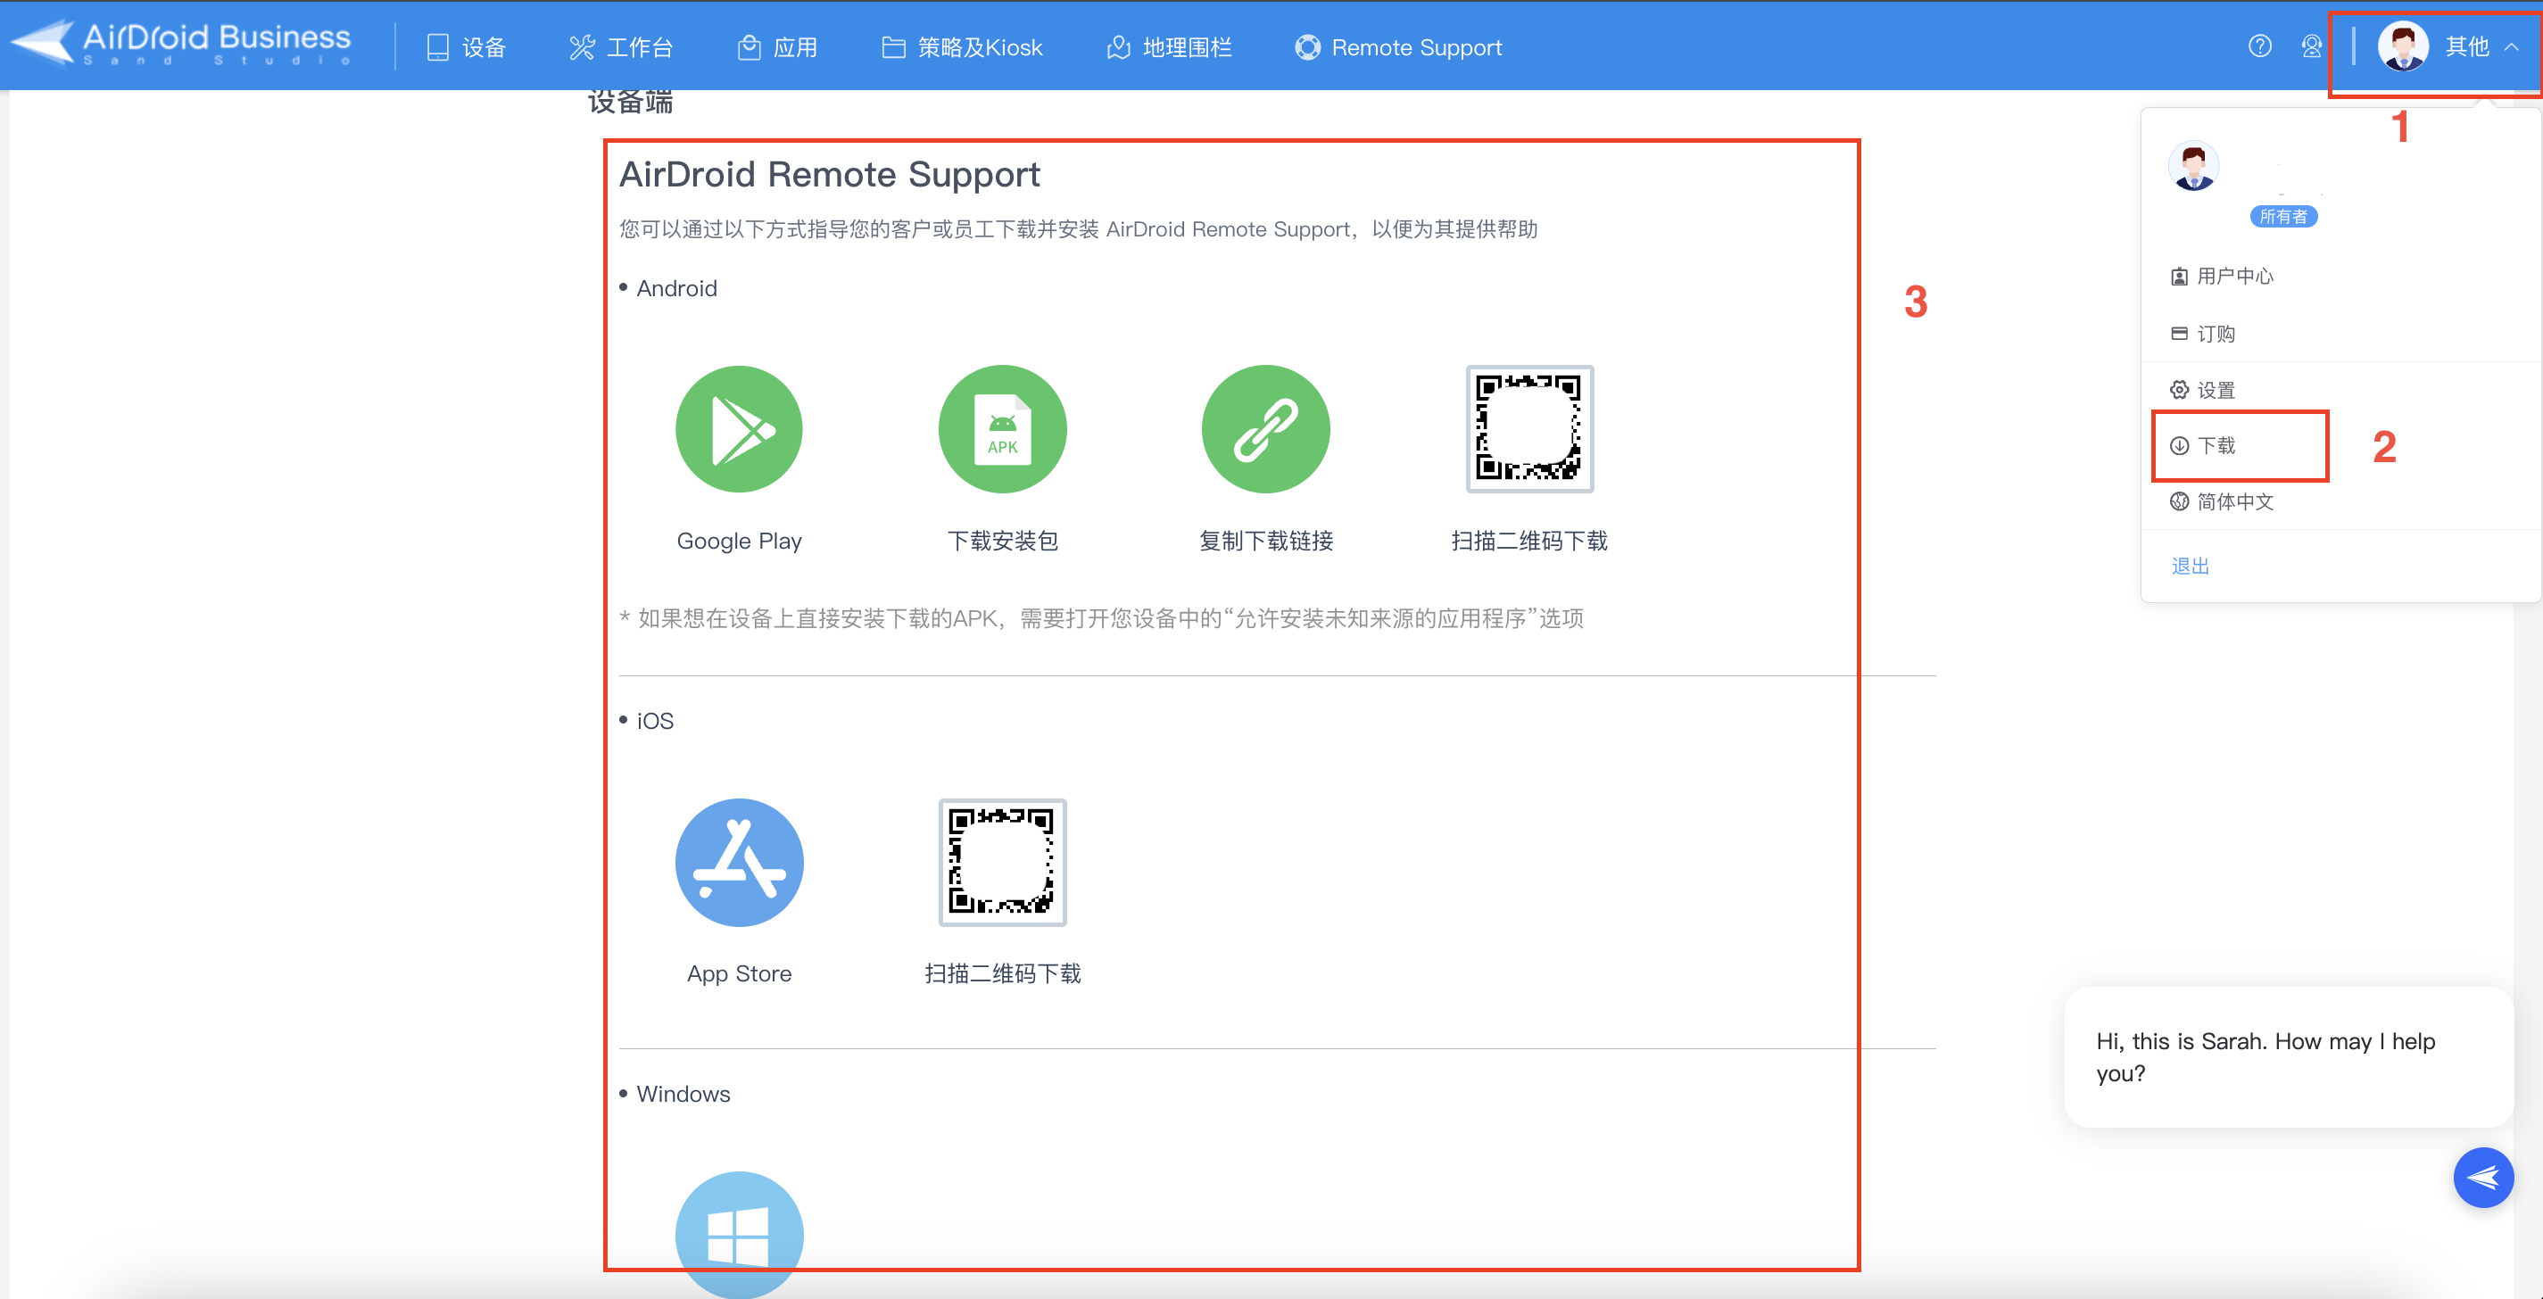Viewport: 2543px width, 1299px height.
Task: Click the Windows download icon
Action: click(x=739, y=1234)
